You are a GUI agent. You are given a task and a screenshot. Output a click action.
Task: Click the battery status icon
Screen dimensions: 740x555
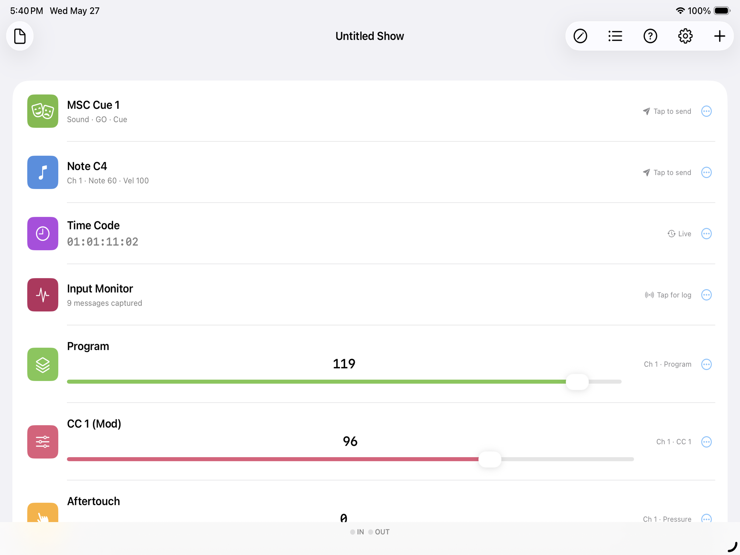point(722,11)
